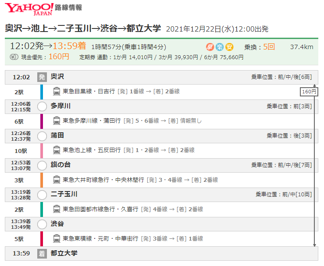Click the station circle marker at 二子玉川
324x266 pixels.
point(42,195)
